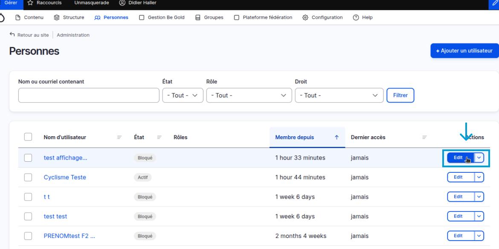
Task: Select the checkbox for test affichage row
Action: [x=28, y=158]
